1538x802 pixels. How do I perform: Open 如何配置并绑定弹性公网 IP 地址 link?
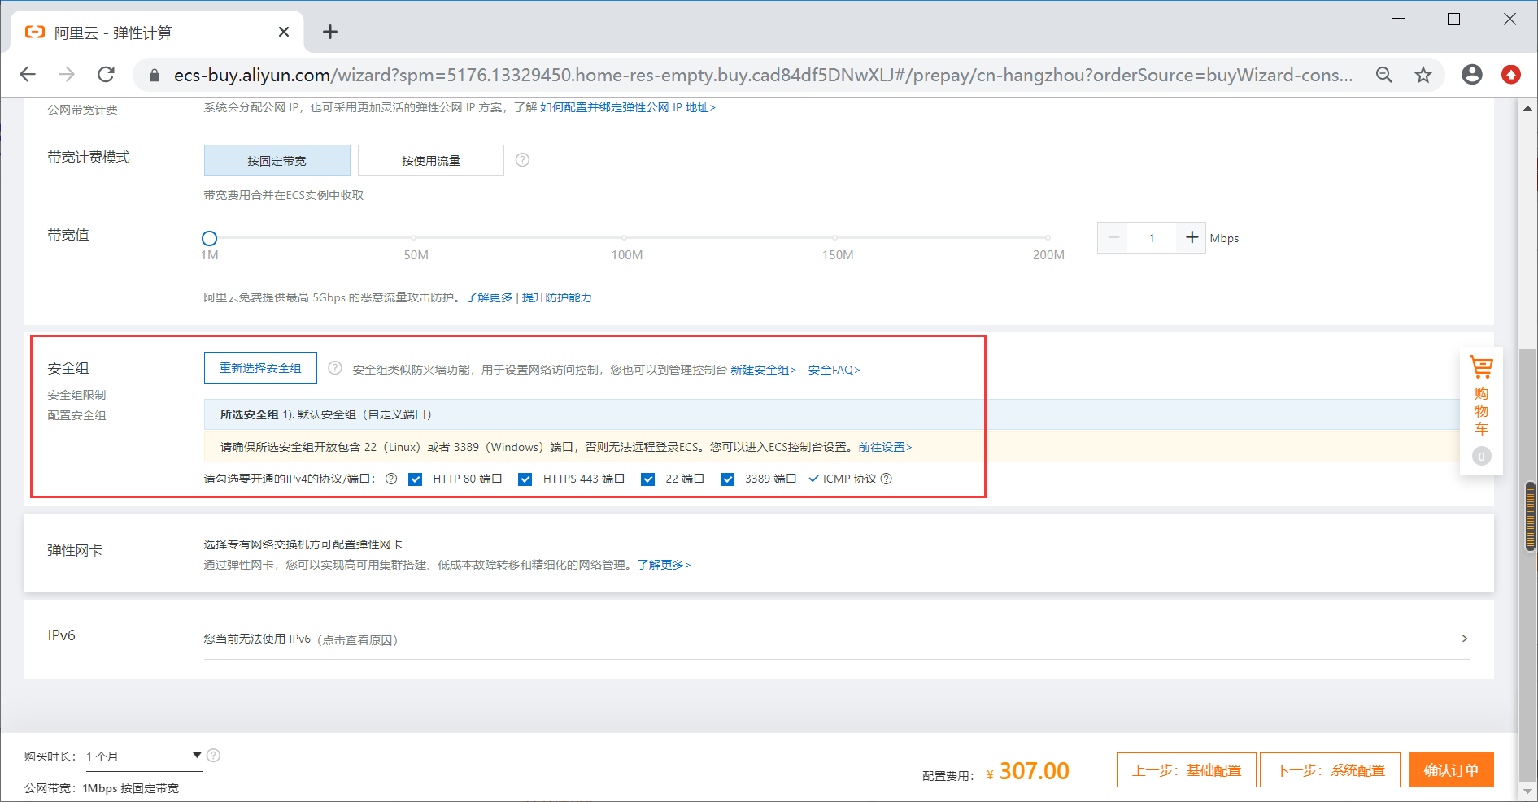(628, 107)
